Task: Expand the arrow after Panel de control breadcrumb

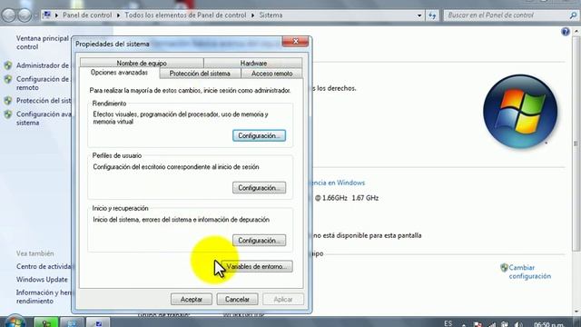Action: [118, 15]
